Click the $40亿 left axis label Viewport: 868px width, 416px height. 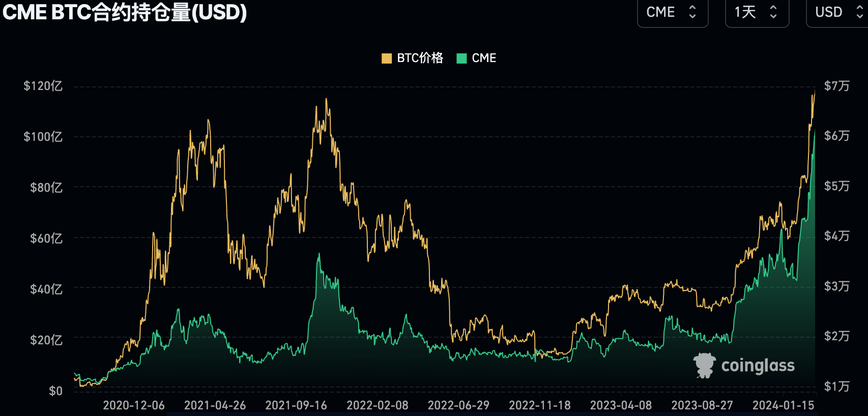pos(46,289)
